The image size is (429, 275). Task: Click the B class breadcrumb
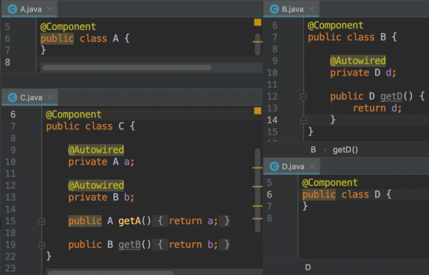pos(313,150)
